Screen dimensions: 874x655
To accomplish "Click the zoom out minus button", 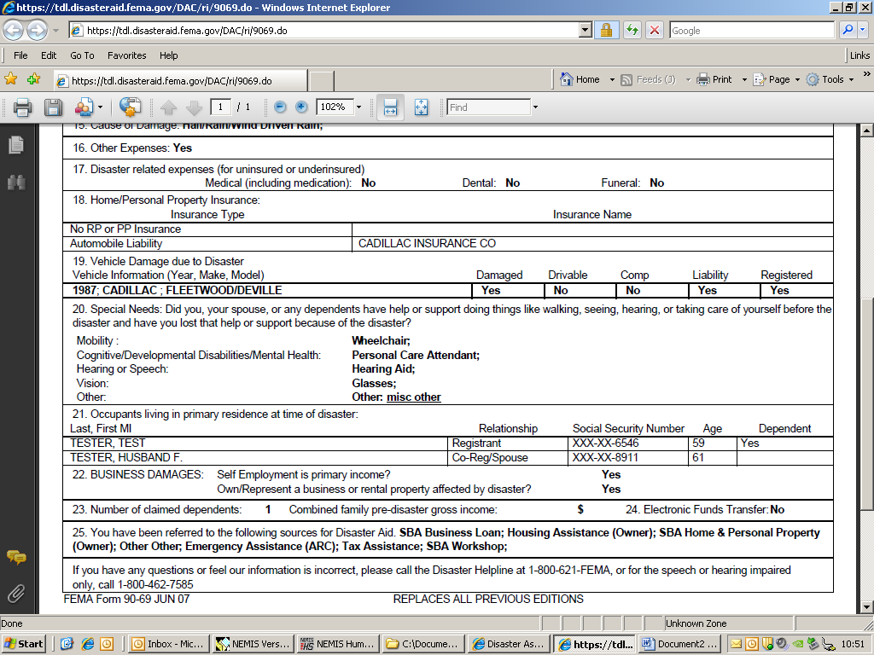I will point(280,107).
